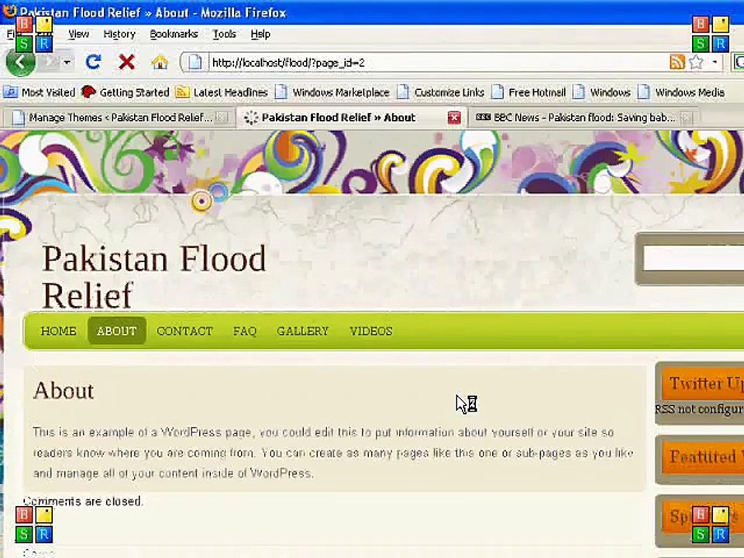
Task: Click the 'Comments are closed.' text
Action: click(83, 501)
